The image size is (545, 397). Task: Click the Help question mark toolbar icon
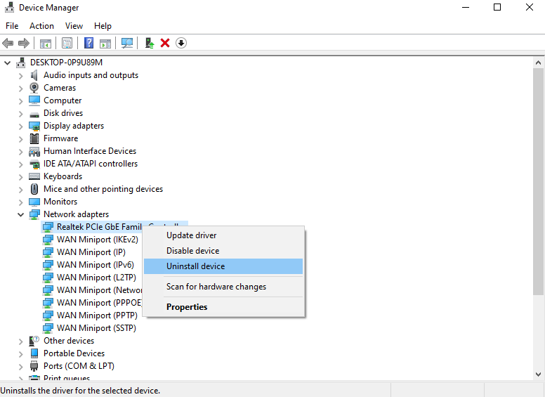coord(89,43)
